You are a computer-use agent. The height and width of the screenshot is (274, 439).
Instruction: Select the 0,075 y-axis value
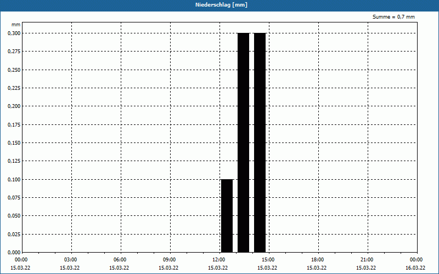coord(14,198)
